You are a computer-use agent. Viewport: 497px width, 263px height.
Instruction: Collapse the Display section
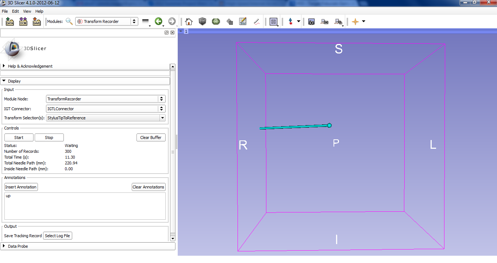(x=14, y=81)
